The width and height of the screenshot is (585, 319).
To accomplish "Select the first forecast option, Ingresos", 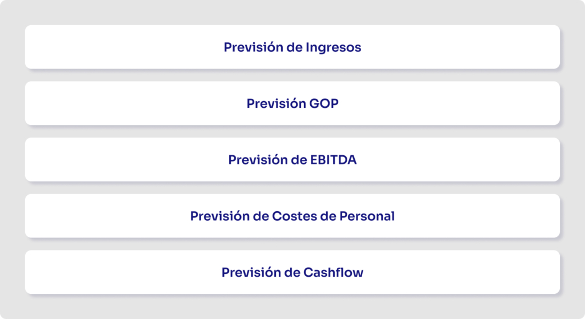I will [292, 47].
